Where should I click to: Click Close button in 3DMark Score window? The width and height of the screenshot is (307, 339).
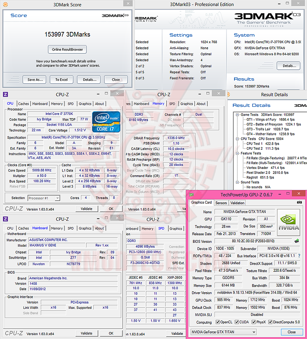116,80
